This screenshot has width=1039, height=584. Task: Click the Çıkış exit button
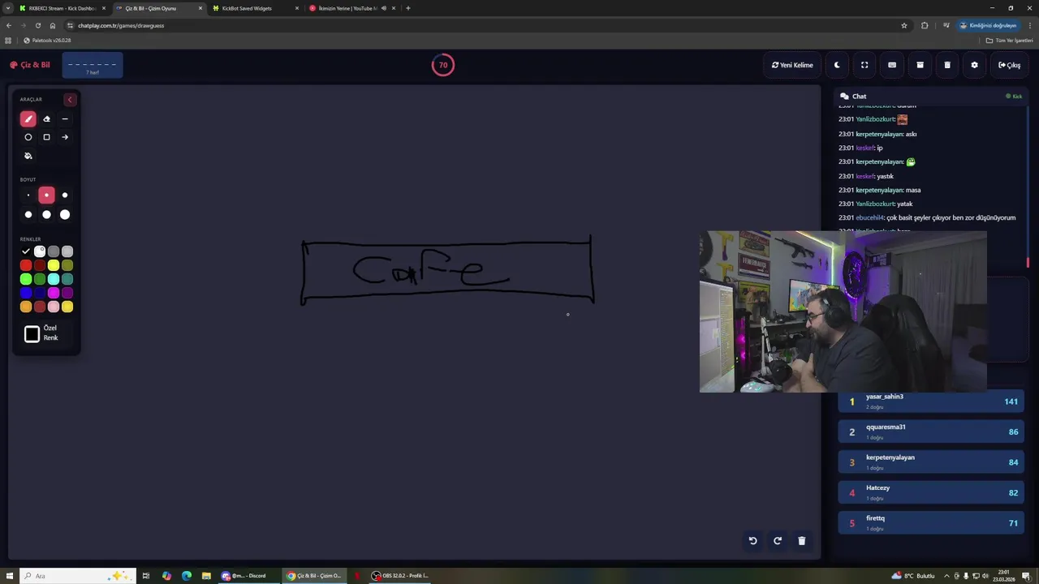point(1010,65)
